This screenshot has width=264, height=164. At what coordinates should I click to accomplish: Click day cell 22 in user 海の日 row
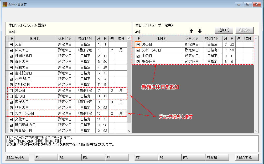[232, 45]
